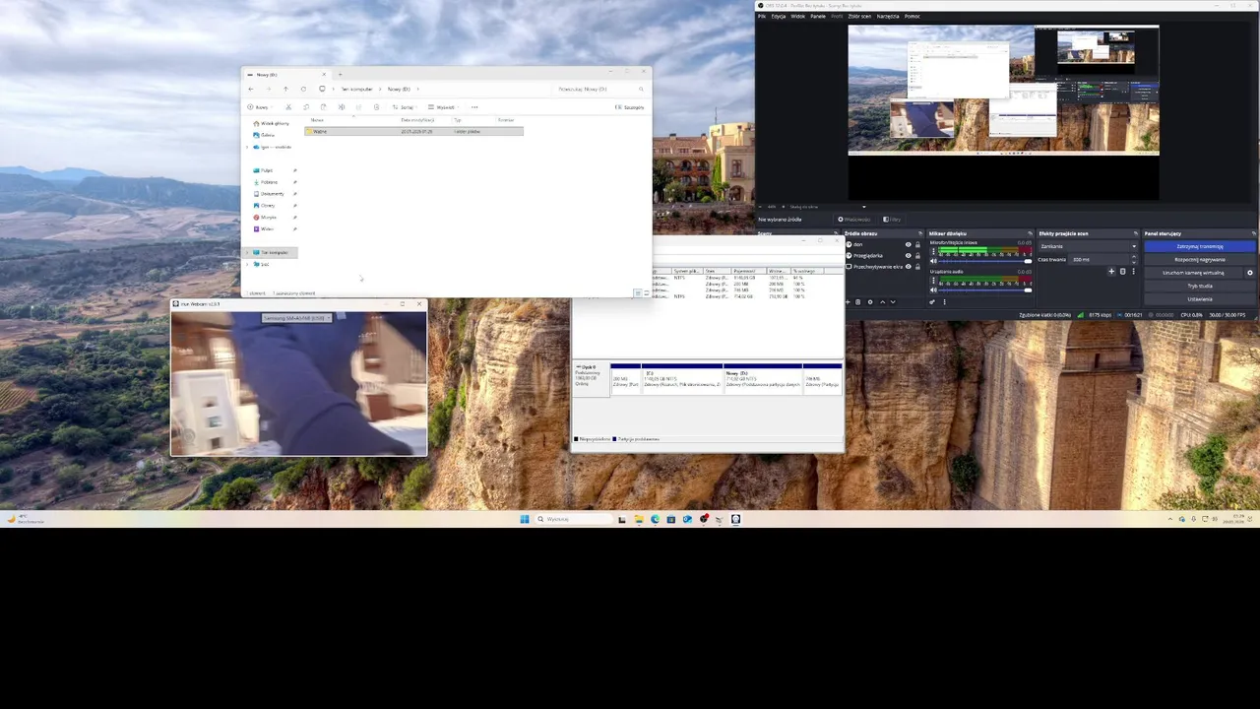The width and height of the screenshot is (1260, 709).
Task: Open the audio mixer advanced gear icon
Action: [932, 301]
